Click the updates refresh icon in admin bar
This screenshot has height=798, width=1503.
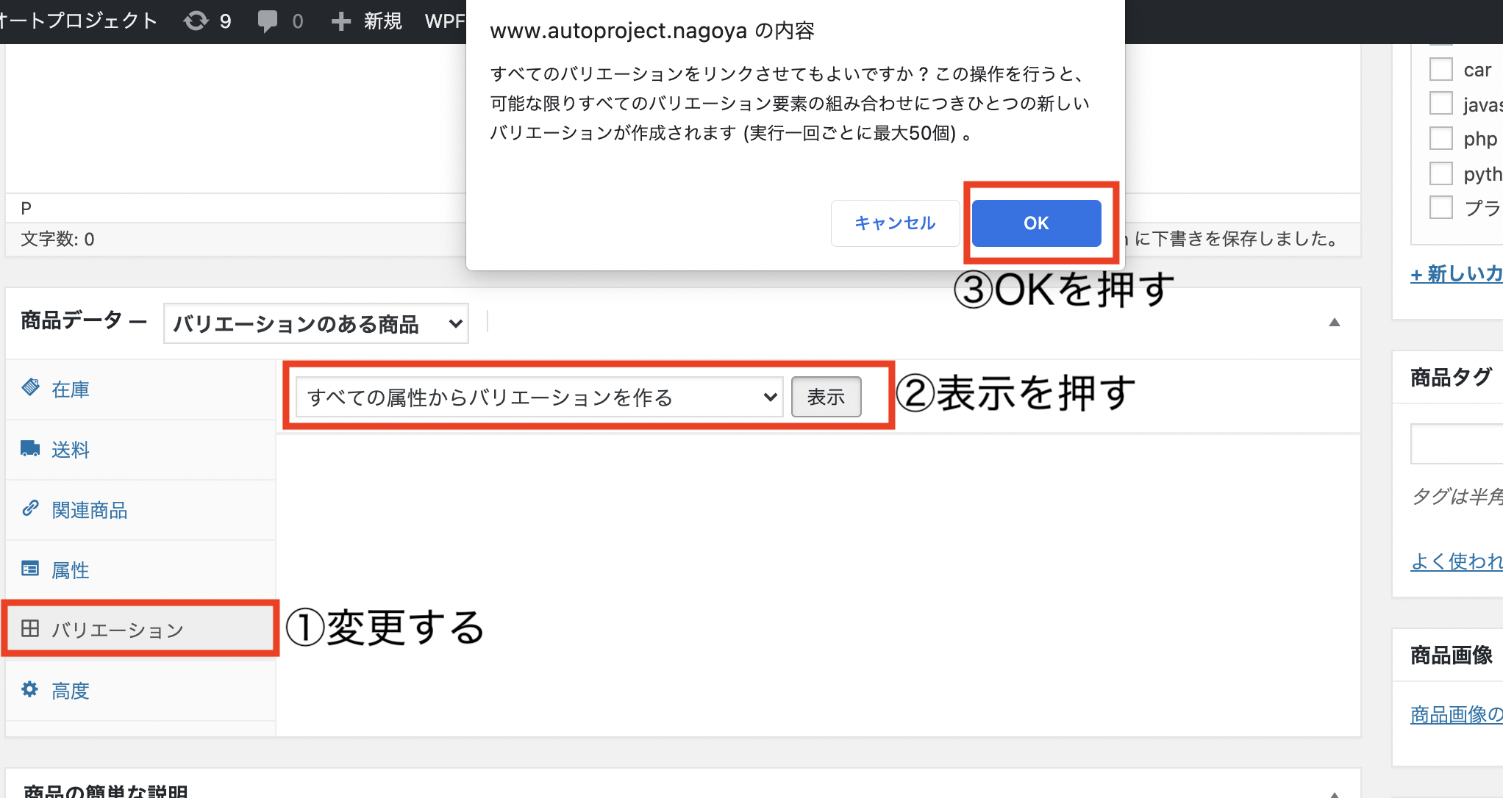click(196, 21)
